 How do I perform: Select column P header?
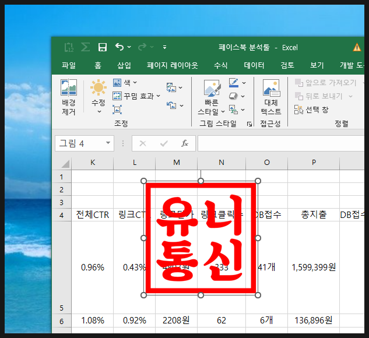pyautogui.click(x=314, y=163)
